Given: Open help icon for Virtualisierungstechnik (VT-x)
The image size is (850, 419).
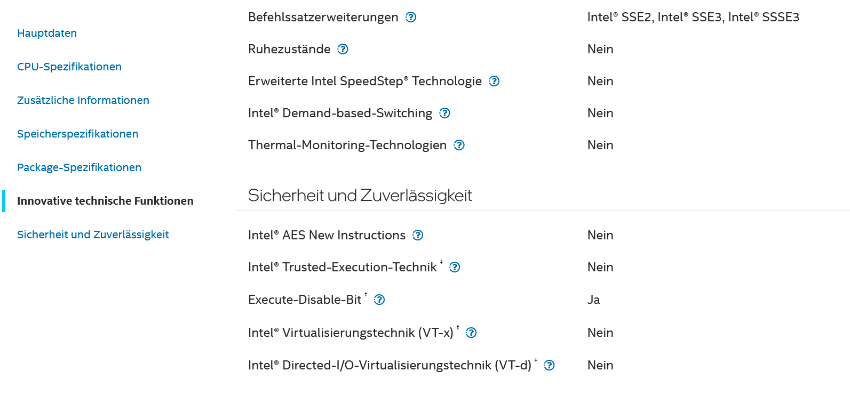Looking at the screenshot, I should (x=471, y=333).
